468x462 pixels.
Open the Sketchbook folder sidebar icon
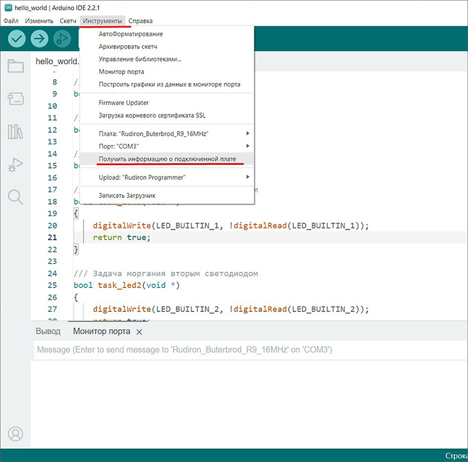click(x=16, y=66)
